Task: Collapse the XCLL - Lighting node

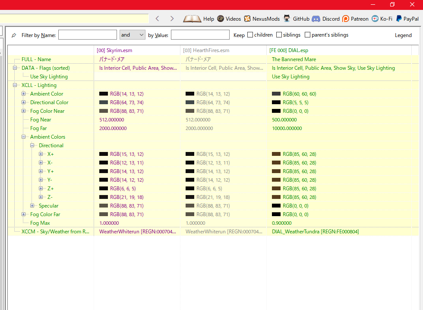Action: tap(15, 85)
